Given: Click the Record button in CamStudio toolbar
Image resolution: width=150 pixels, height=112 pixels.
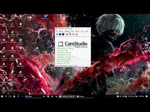Looking at the screenshot, I should [57, 34].
